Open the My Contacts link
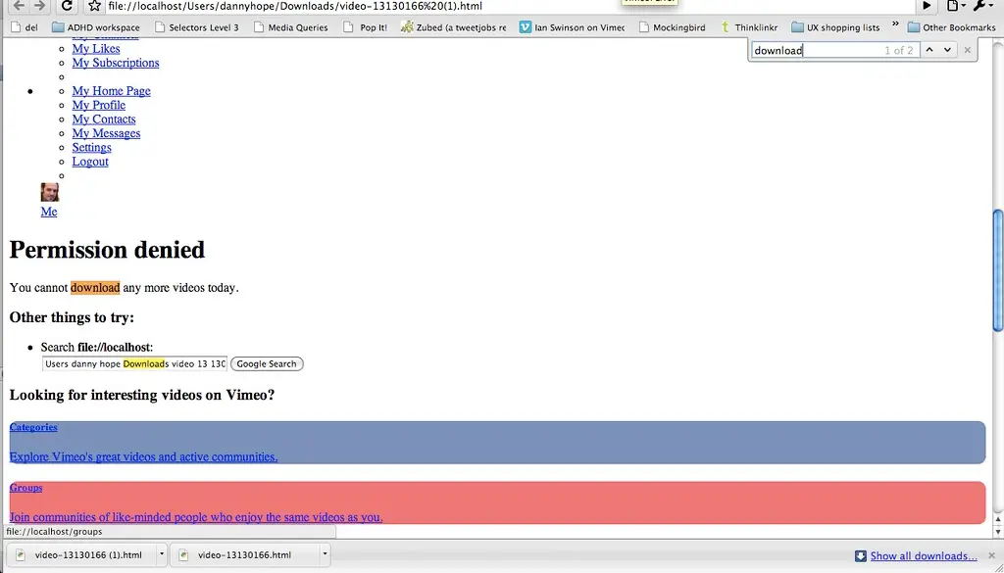This screenshot has height=573, width=1004. (x=104, y=119)
